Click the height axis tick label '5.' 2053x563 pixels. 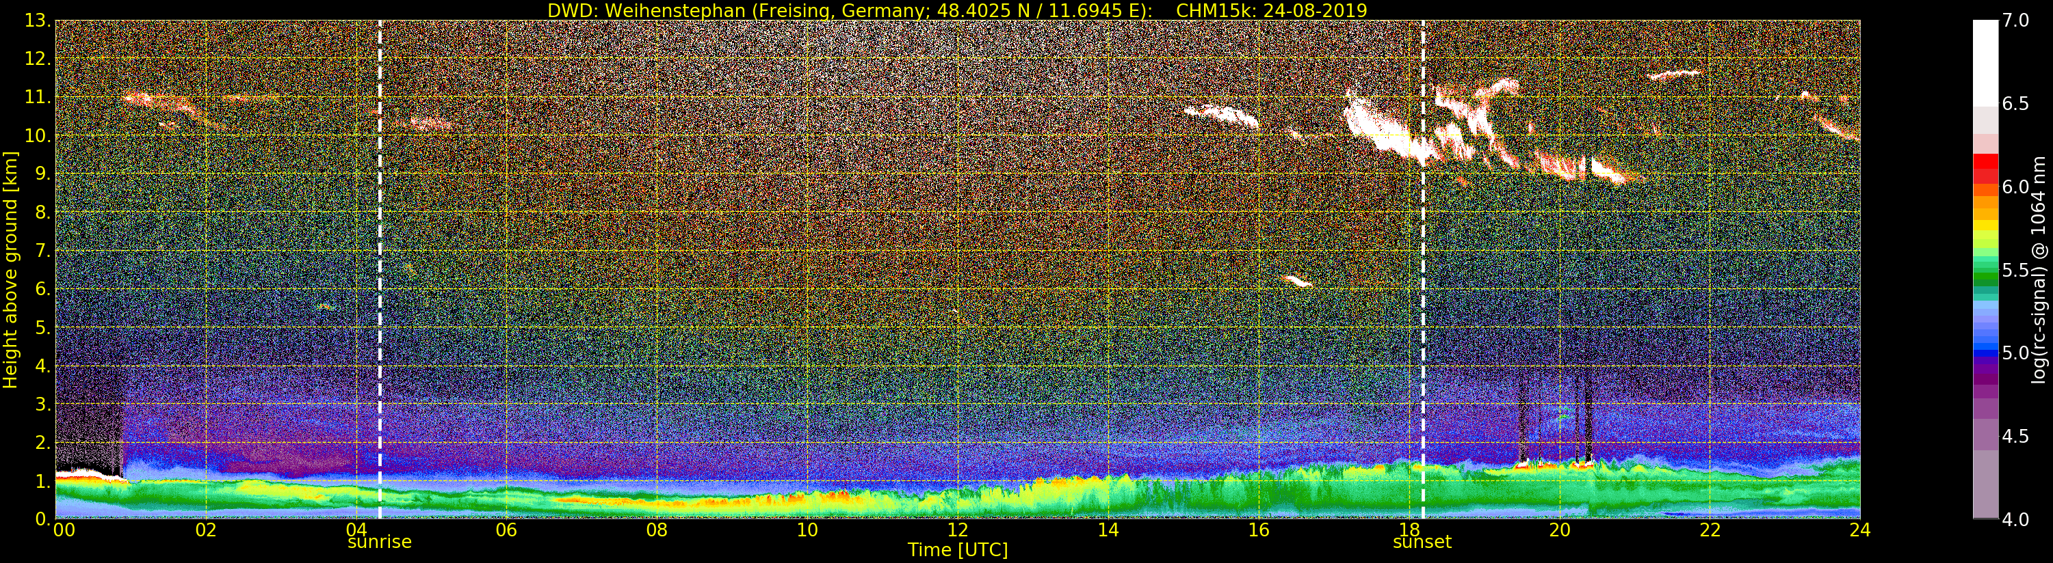(42, 327)
